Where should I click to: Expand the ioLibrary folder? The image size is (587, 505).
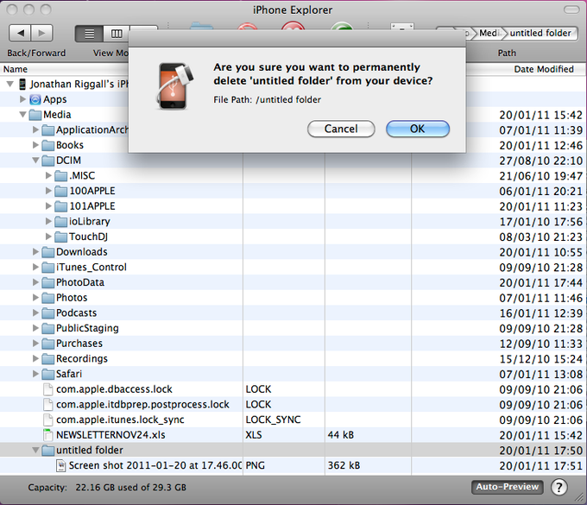[x=48, y=221]
